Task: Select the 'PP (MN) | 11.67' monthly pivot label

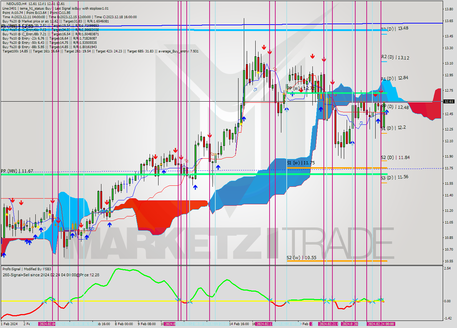Action: tap(17, 171)
